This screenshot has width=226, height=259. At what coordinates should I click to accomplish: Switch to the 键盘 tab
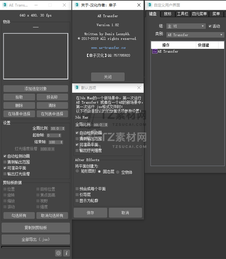pyautogui.click(x=153, y=14)
